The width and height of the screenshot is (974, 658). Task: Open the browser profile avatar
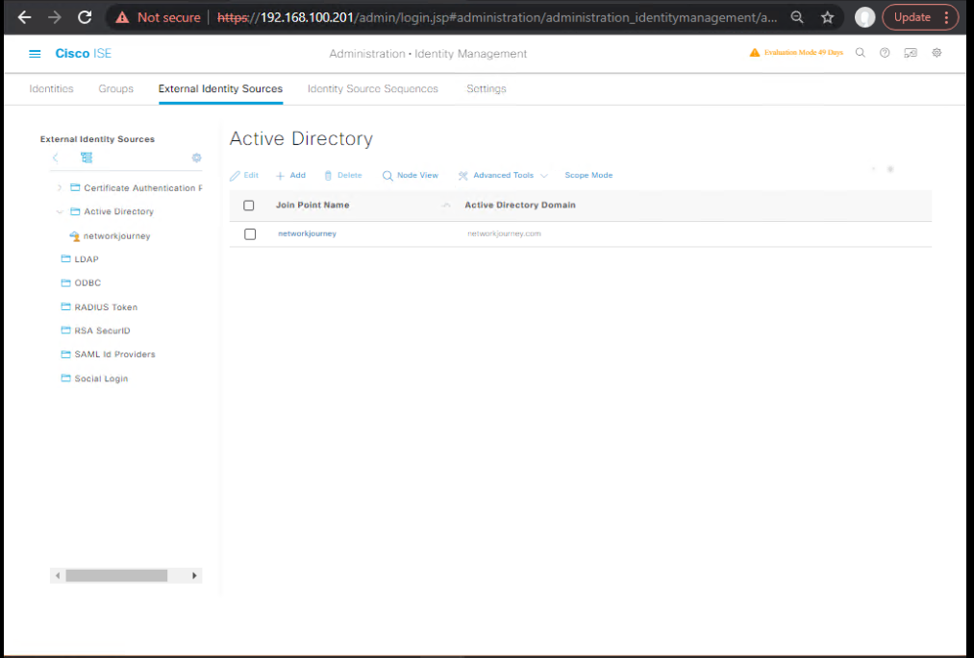(x=864, y=17)
